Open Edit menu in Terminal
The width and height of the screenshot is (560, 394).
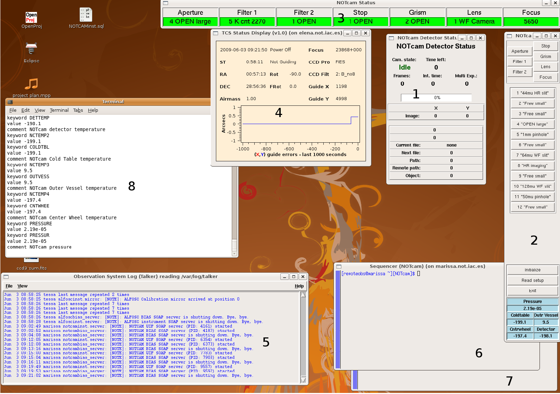tap(25, 110)
